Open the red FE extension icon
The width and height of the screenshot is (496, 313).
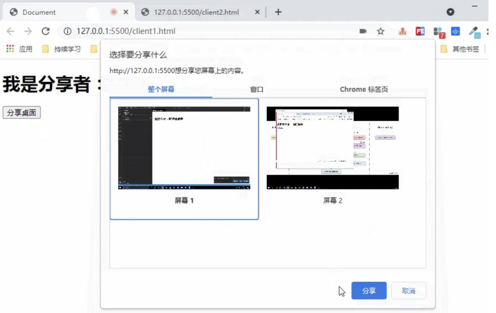(x=420, y=31)
